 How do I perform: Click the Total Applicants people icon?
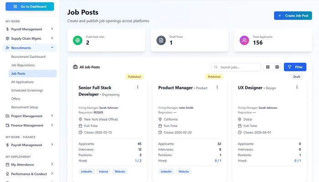click(x=244, y=40)
